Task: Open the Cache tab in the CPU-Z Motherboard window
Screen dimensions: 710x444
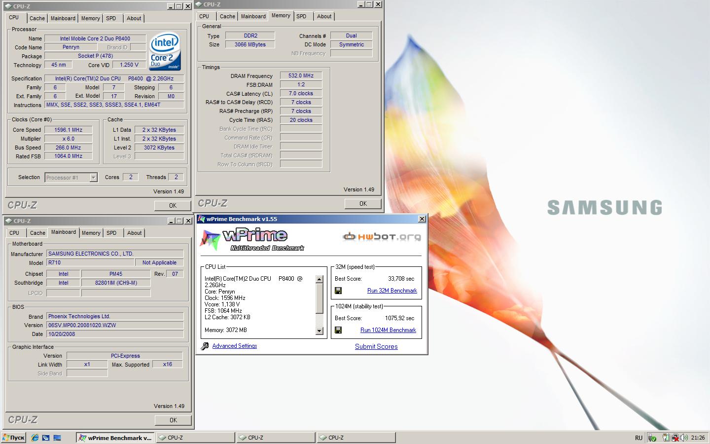Action: (37, 233)
